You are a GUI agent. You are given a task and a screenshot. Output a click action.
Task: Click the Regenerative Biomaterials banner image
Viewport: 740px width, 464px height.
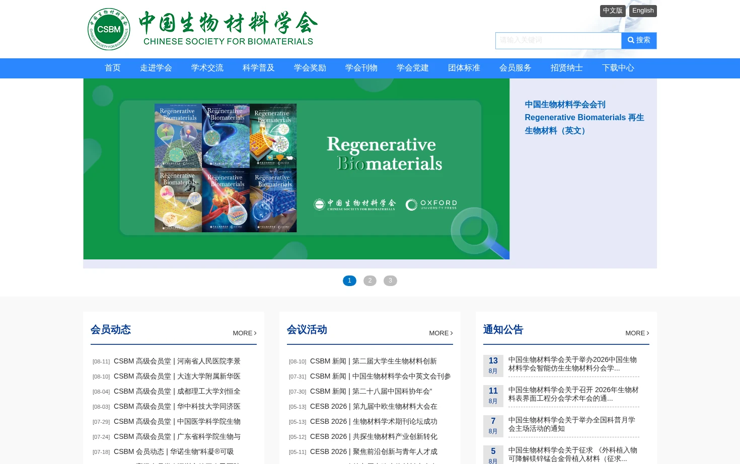point(297,169)
